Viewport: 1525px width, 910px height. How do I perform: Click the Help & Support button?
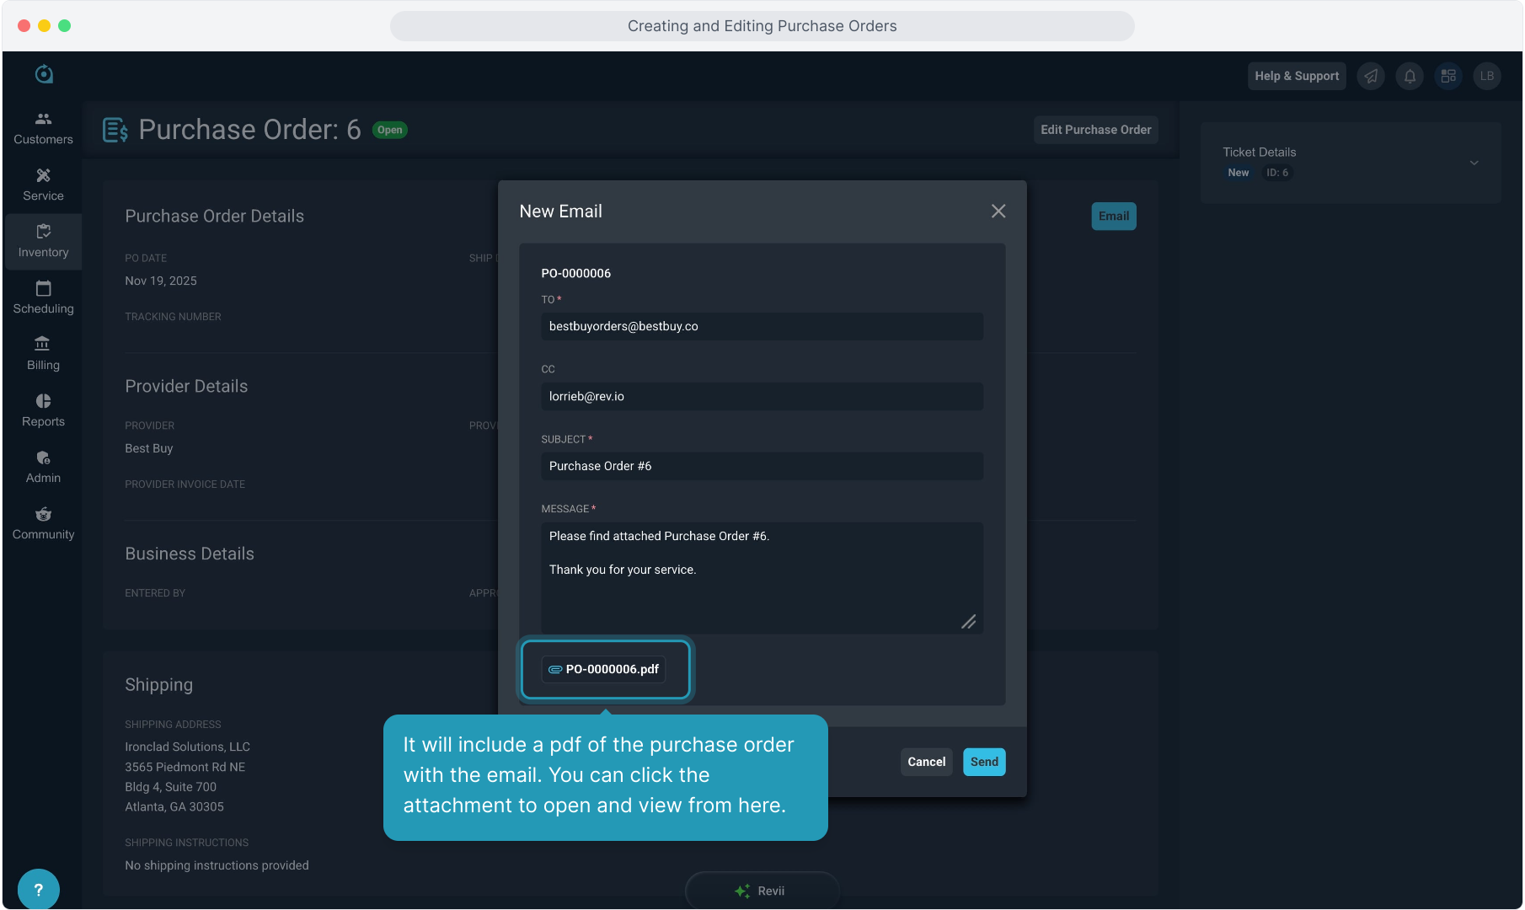[1297, 76]
